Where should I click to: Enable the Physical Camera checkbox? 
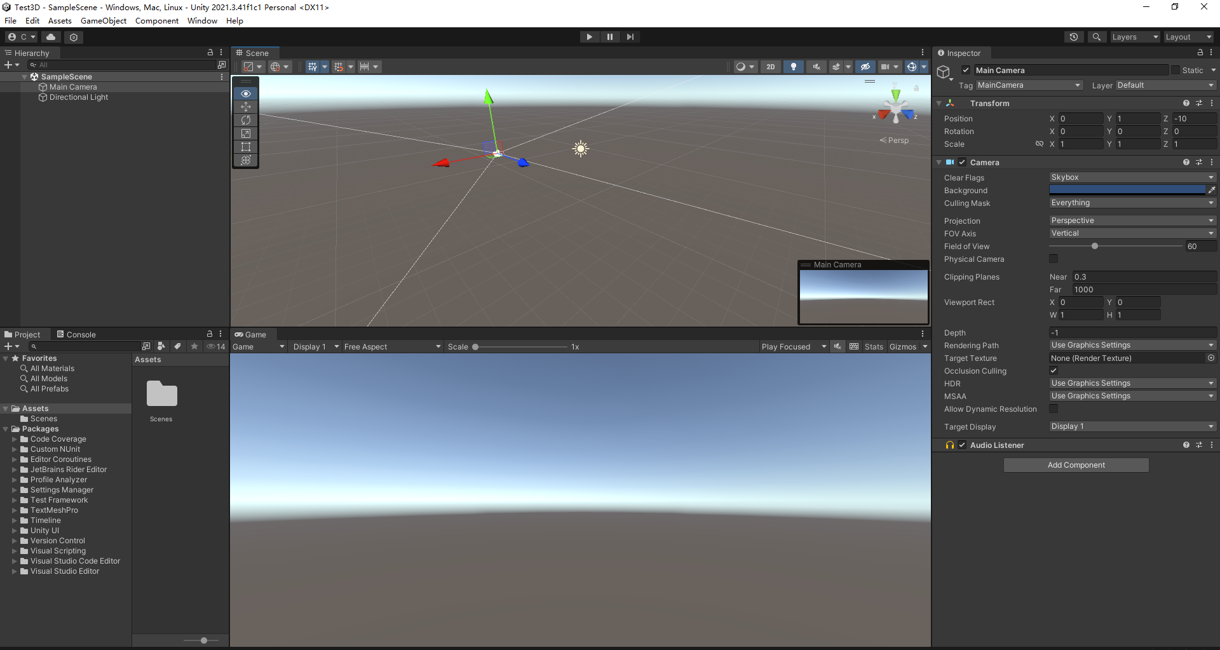(1054, 259)
